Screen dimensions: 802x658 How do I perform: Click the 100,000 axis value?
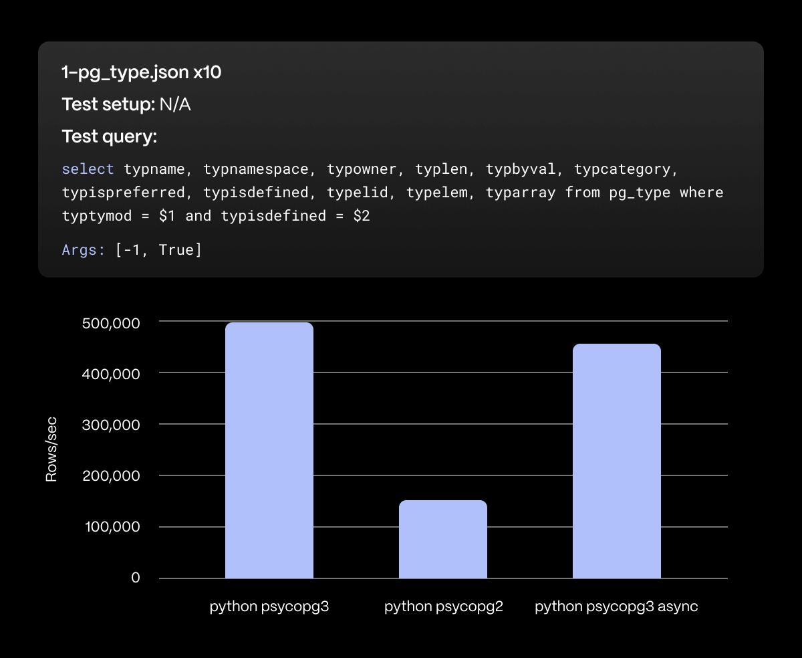click(111, 527)
